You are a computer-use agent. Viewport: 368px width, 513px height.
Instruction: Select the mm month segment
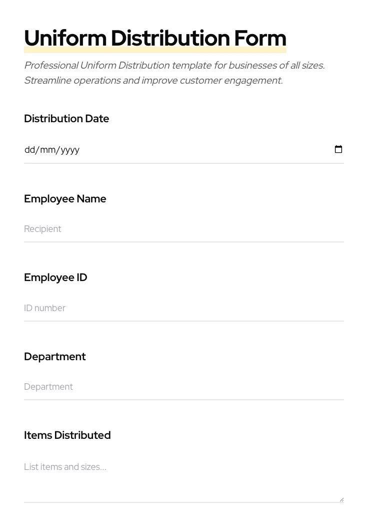[47, 150]
